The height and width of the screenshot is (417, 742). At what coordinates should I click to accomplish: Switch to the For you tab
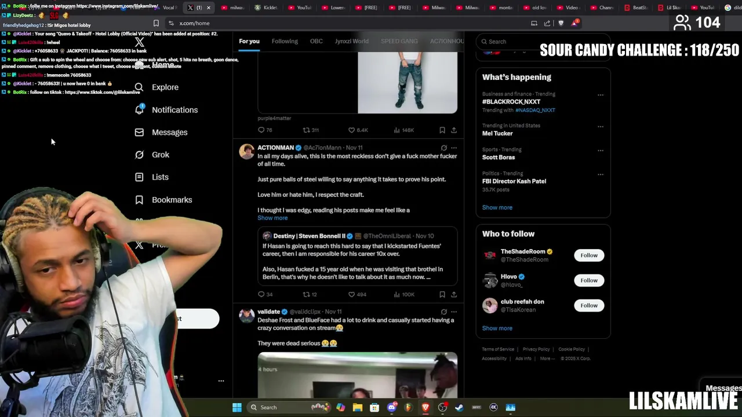pyautogui.click(x=249, y=41)
